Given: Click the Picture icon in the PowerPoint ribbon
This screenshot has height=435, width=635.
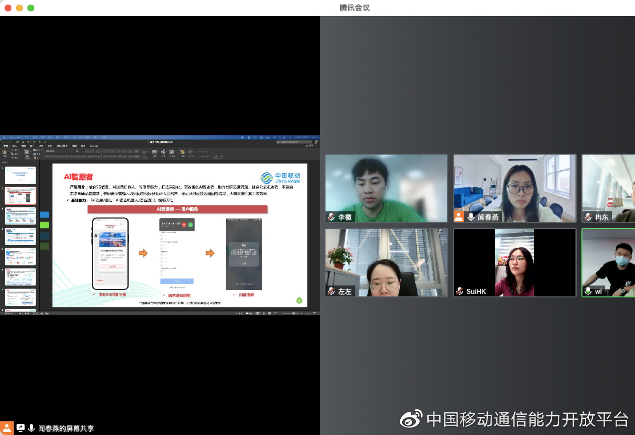Looking at the screenshot, I should [155, 152].
